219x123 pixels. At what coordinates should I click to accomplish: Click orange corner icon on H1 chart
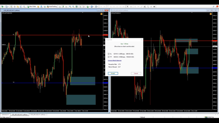click(211, 14)
